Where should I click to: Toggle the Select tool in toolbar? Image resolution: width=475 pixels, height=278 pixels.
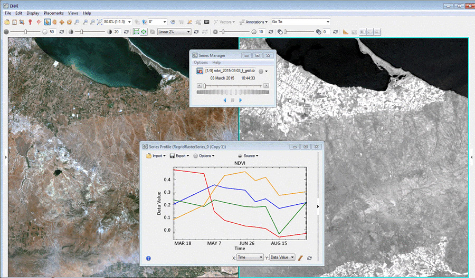[47, 22]
